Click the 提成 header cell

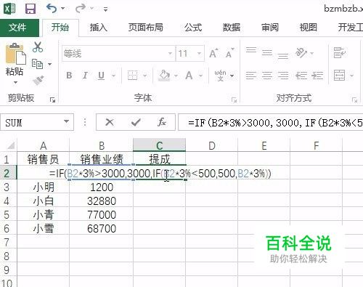(x=160, y=159)
